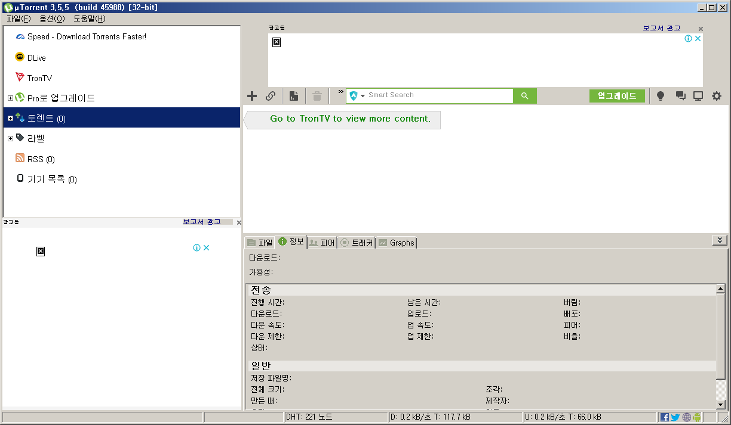Select RSS (0) feed entry

click(41, 159)
